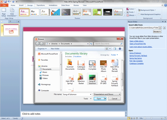167x120 pixels.
Task: Switch to the Review tab
Action: tap(76, 5)
